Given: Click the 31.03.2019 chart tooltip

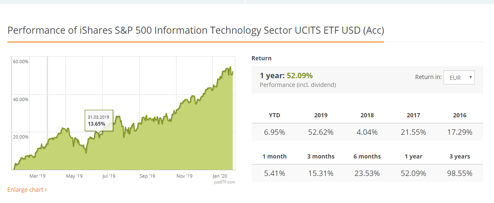Looking at the screenshot, I should [x=98, y=120].
